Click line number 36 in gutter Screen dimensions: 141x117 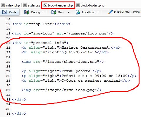8,113
